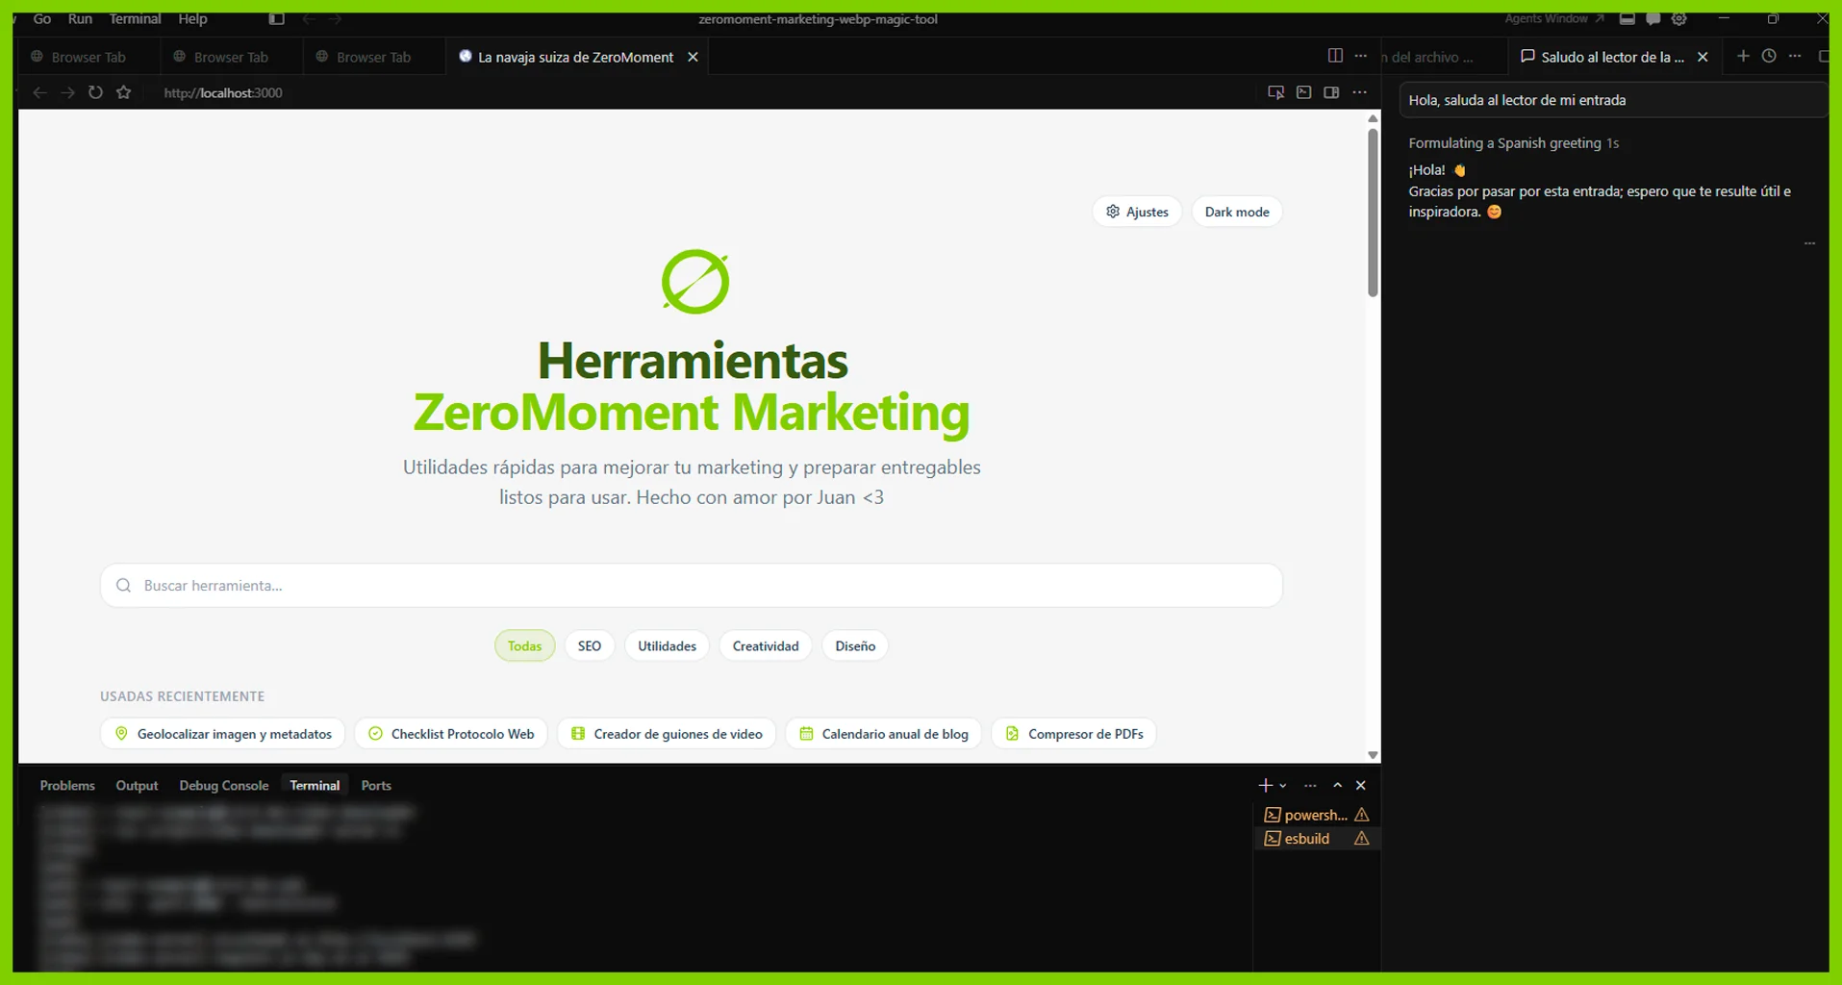The image size is (1842, 985).
Task: Open Creador de guiones de video
Action: tap(667, 733)
